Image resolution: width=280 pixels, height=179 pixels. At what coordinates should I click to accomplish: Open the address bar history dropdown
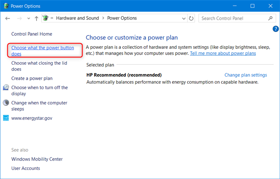pyautogui.click(x=184, y=19)
